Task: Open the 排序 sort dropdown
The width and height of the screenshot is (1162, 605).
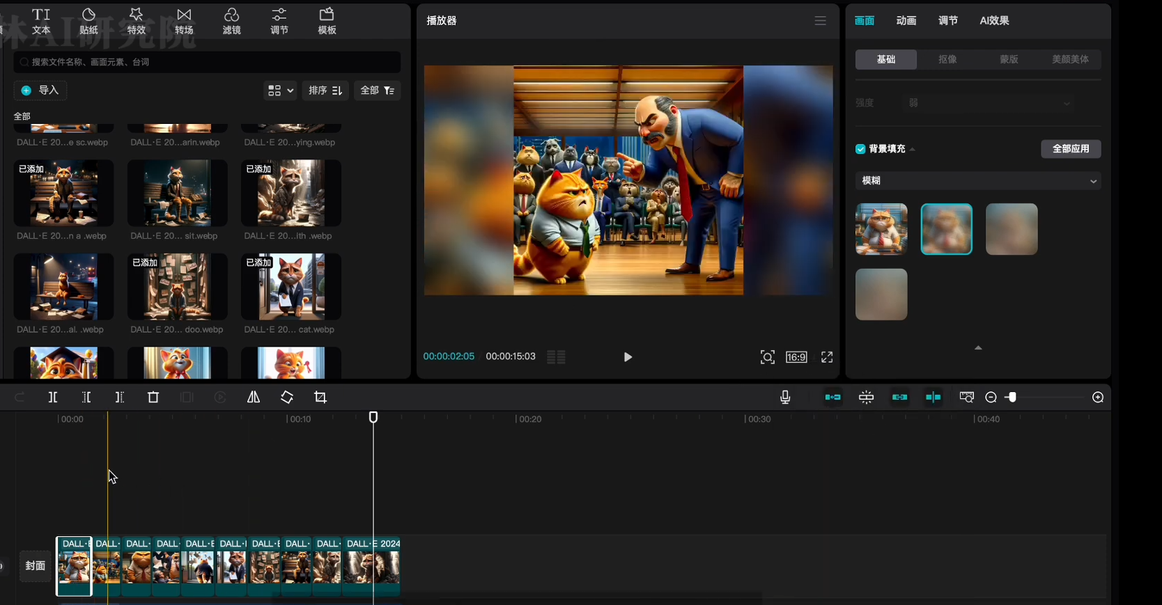Action: (325, 91)
